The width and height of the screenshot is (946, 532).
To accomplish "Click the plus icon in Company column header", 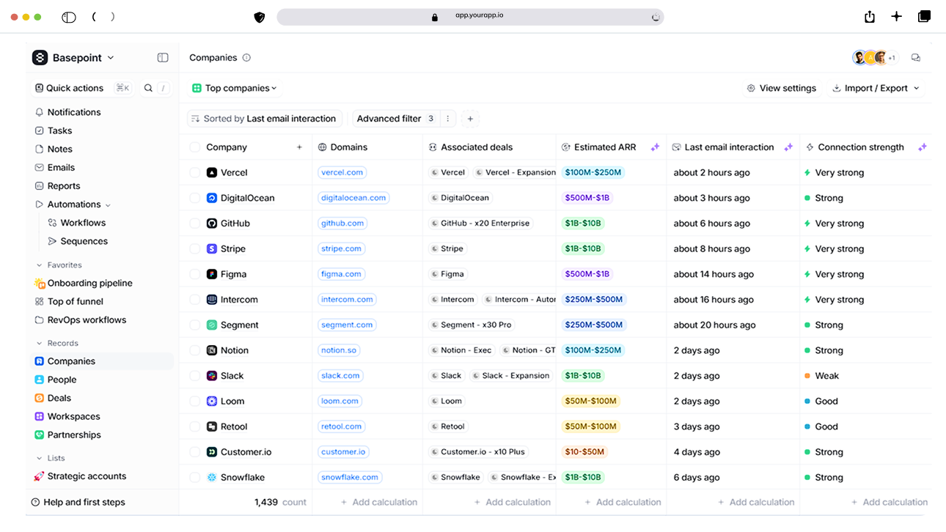I will [299, 147].
